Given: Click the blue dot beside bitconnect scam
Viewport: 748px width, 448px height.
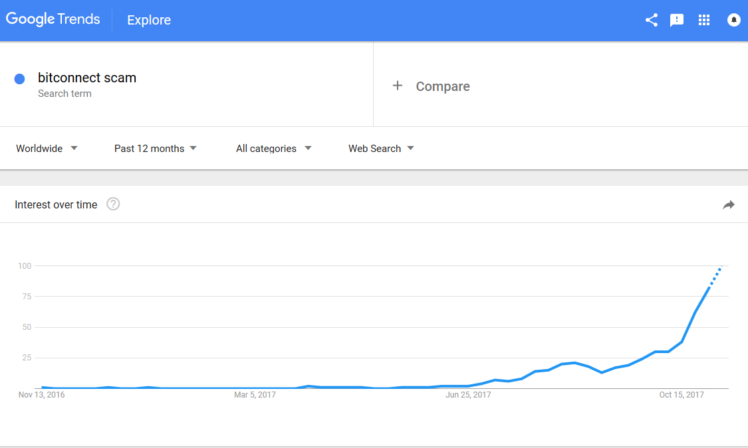Looking at the screenshot, I should tap(19, 79).
